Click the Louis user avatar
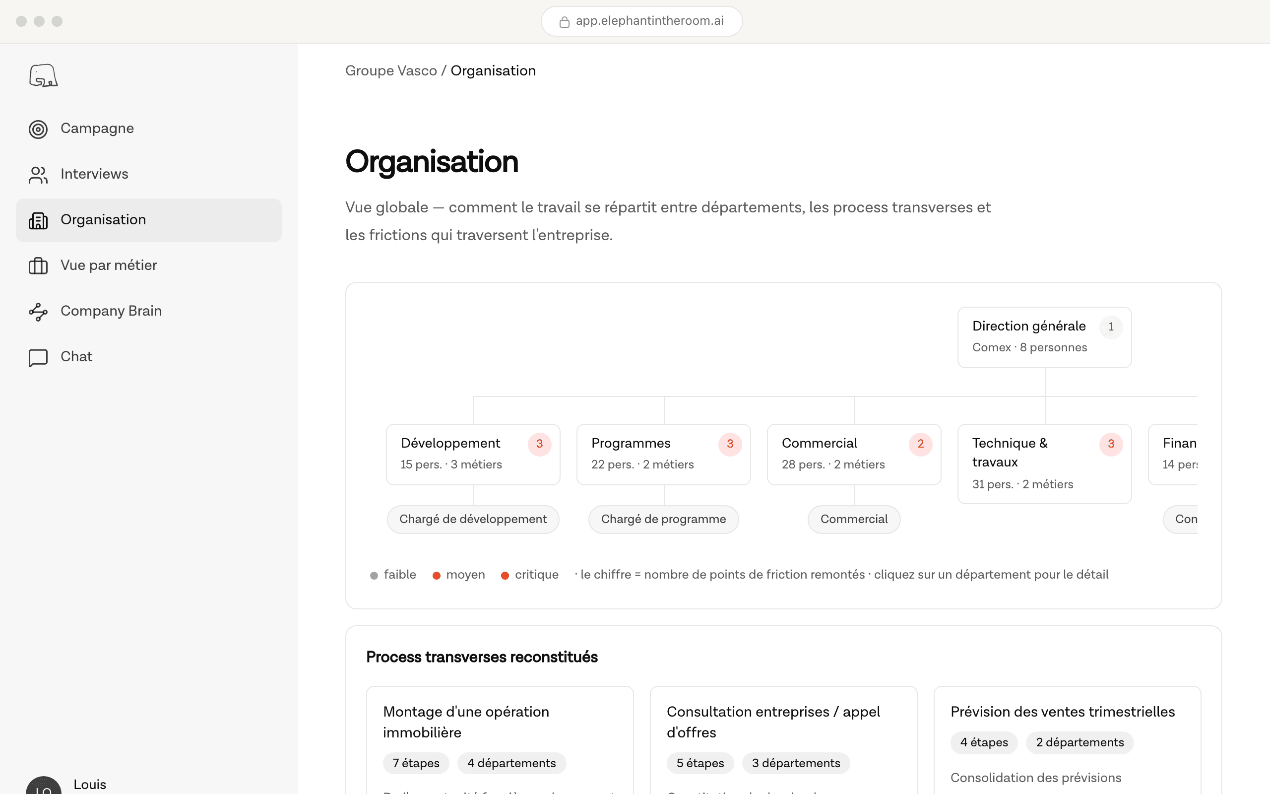Image resolution: width=1270 pixels, height=794 pixels. click(44, 785)
